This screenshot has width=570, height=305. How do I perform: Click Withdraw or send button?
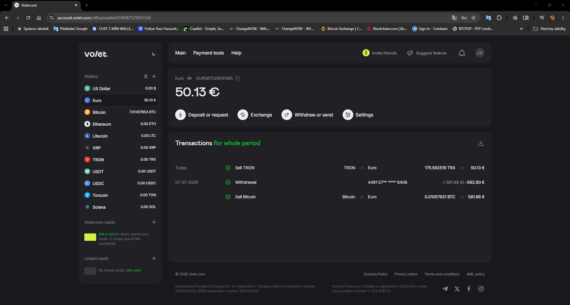[x=307, y=115]
